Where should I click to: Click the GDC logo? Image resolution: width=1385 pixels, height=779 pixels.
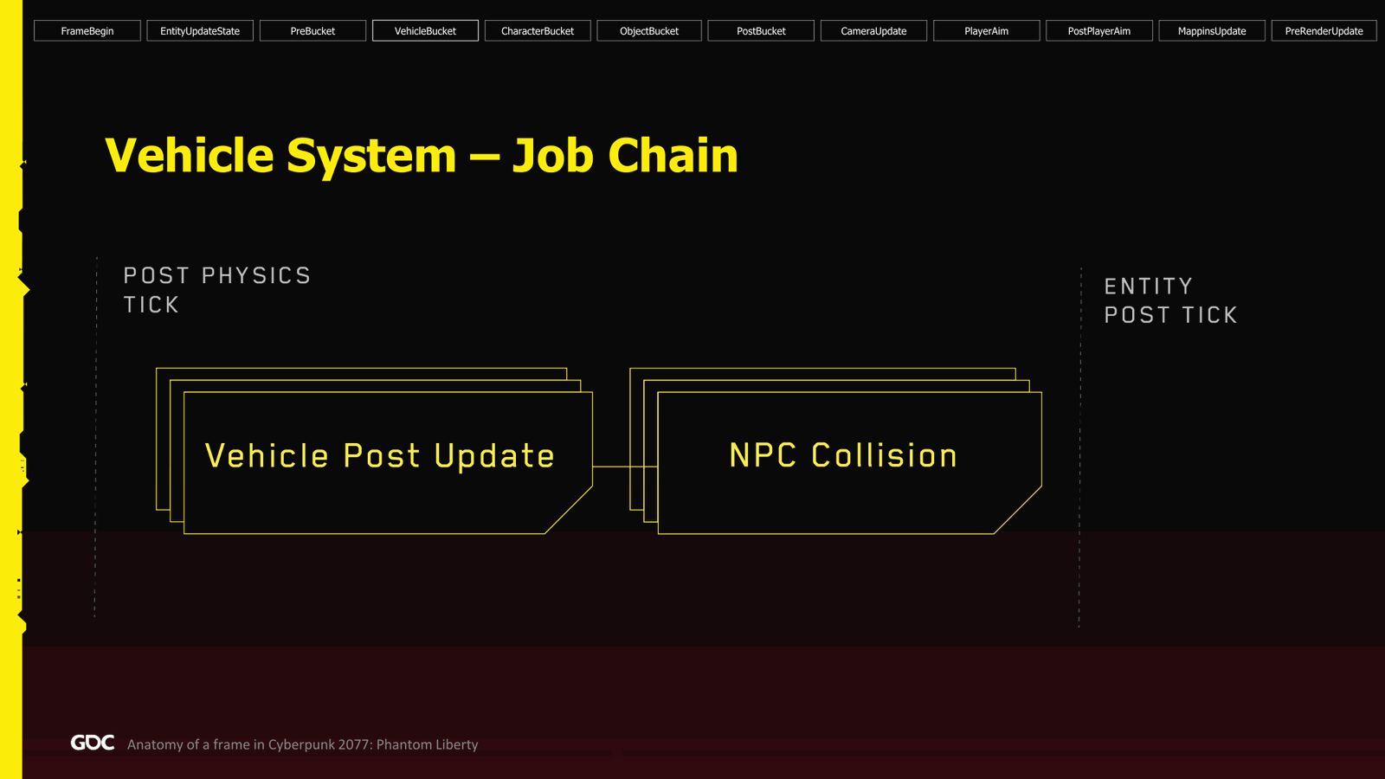coord(93,743)
